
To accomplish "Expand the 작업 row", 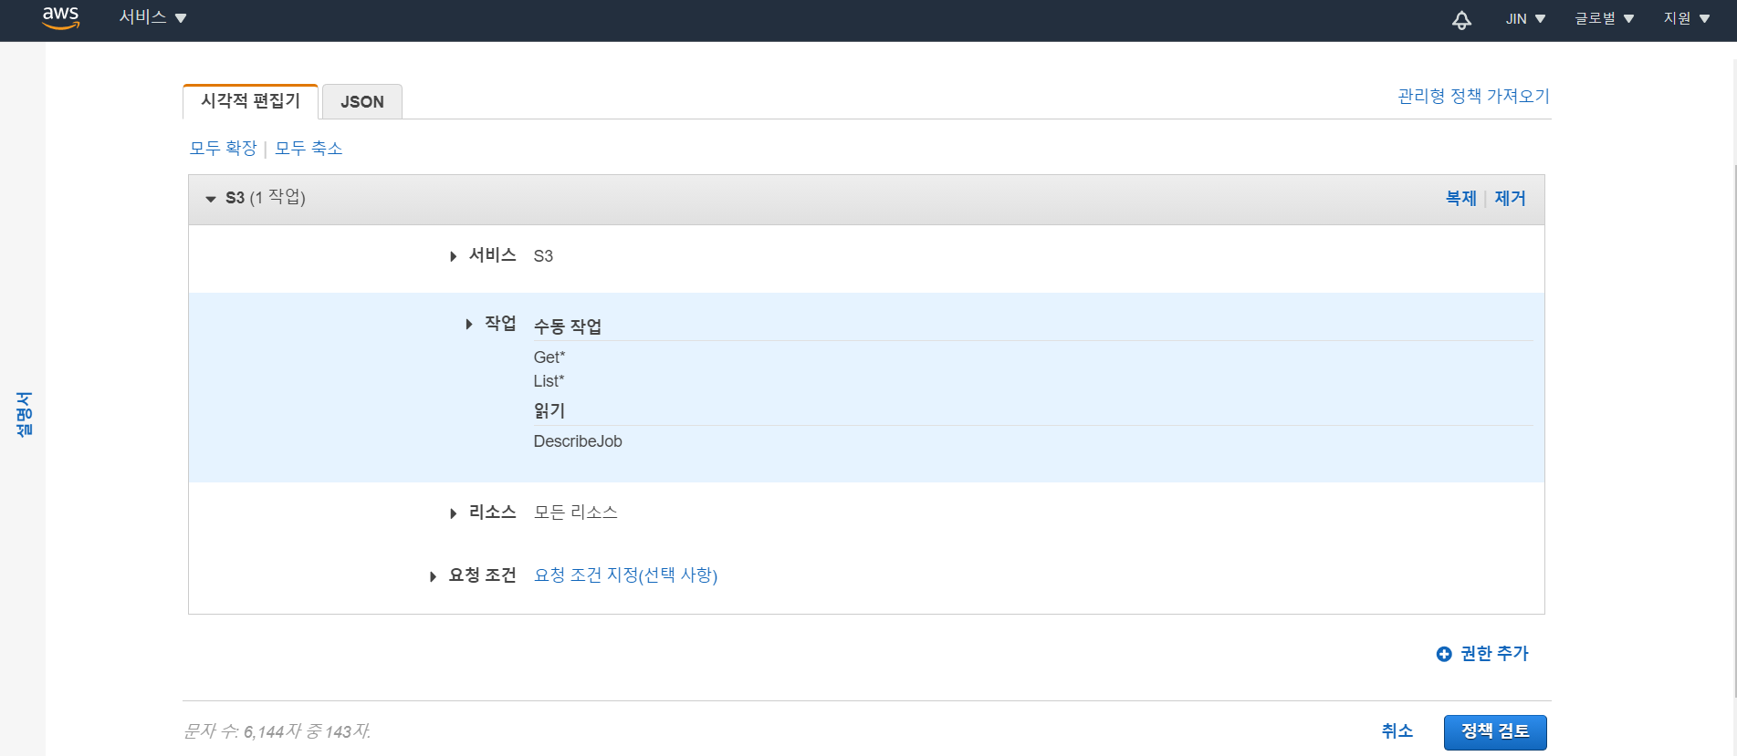I will tap(469, 324).
